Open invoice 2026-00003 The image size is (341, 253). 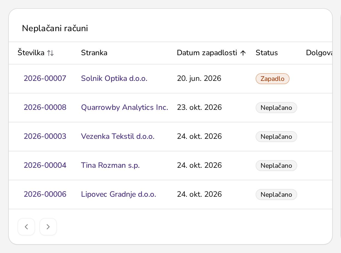45,137
